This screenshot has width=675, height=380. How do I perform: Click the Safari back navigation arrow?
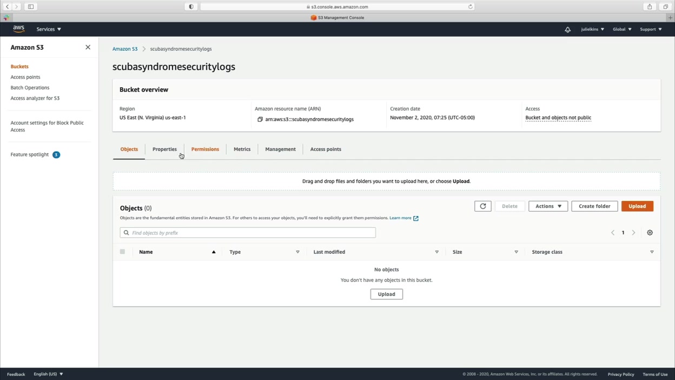pyautogui.click(x=8, y=6)
